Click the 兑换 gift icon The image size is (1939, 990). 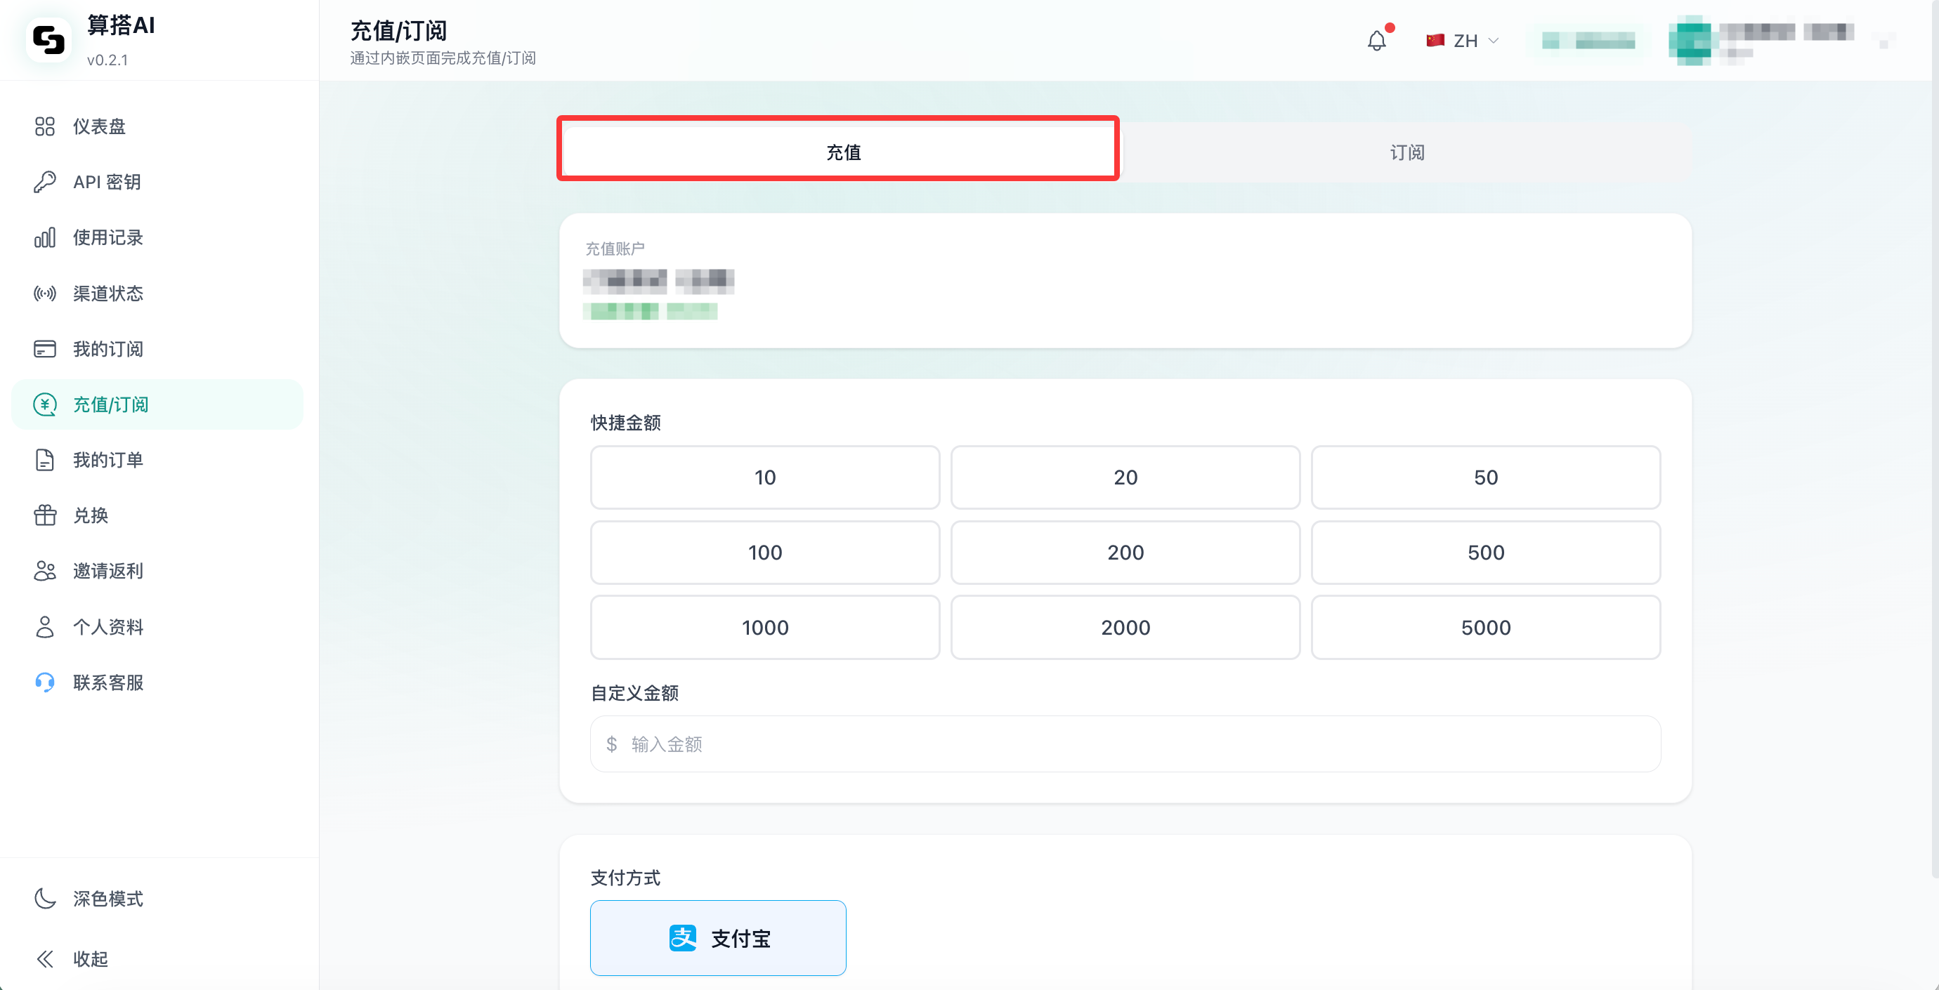point(44,515)
